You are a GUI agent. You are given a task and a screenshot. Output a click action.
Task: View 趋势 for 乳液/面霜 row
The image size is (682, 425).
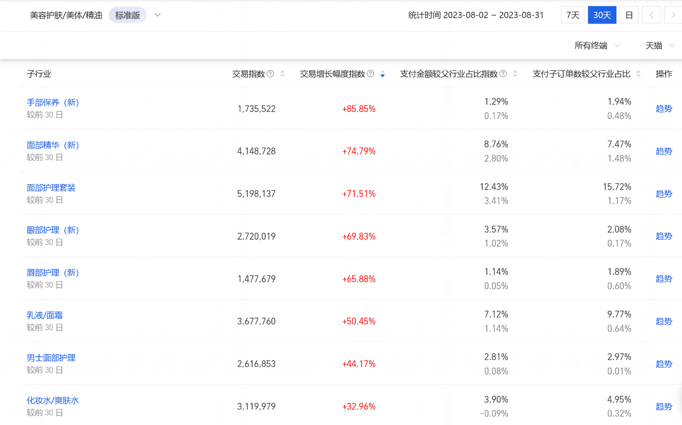[x=664, y=321]
